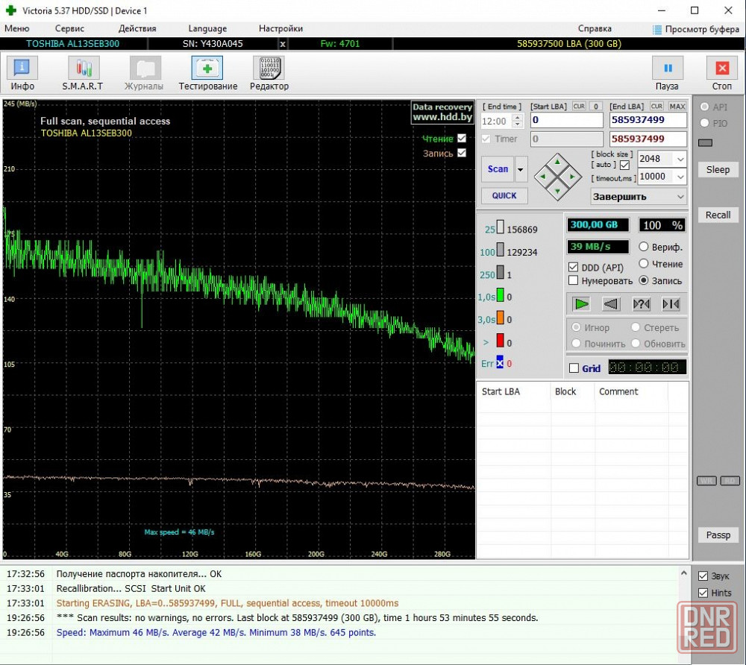Click the reverse direction arrow button
This screenshot has width=746, height=665.
pyautogui.click(x=611, y=303)
